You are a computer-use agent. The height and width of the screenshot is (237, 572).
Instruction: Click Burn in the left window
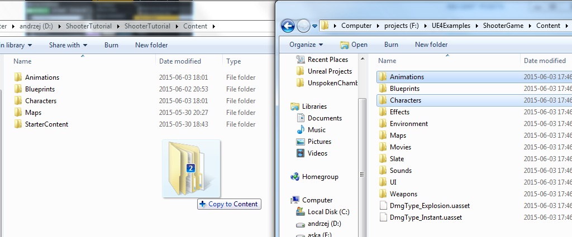(111, 45)
